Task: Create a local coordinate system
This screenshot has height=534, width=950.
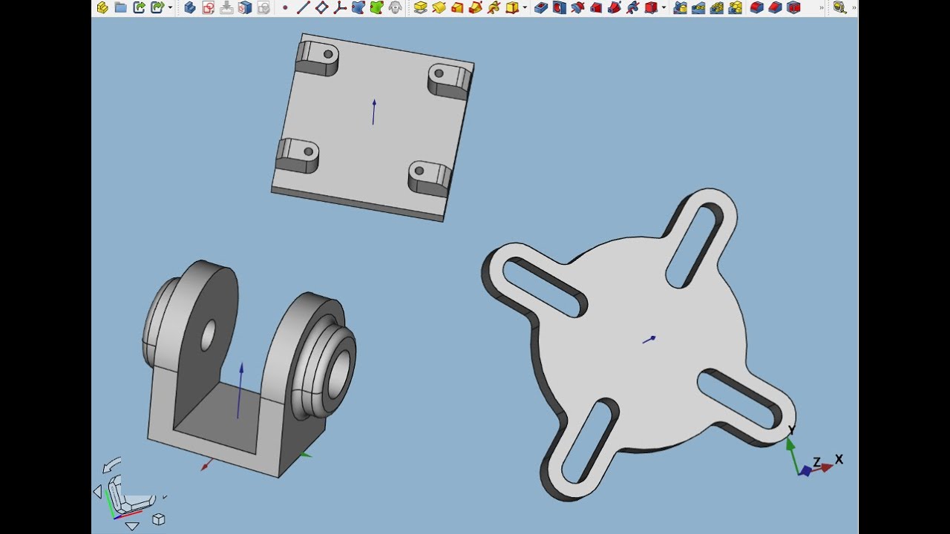Action: coord(340,7)
